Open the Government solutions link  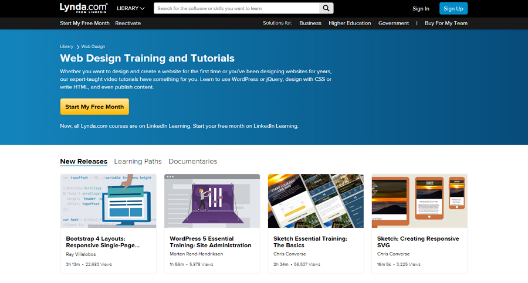click(x=393, y=23)
